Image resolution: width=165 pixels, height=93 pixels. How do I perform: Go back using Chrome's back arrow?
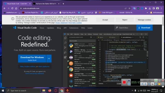point(5,8)
